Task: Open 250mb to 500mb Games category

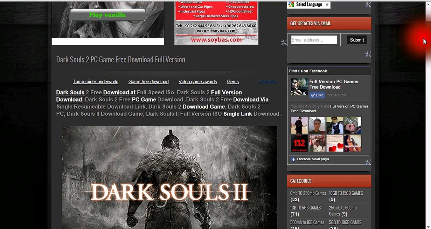Action: 343,211
